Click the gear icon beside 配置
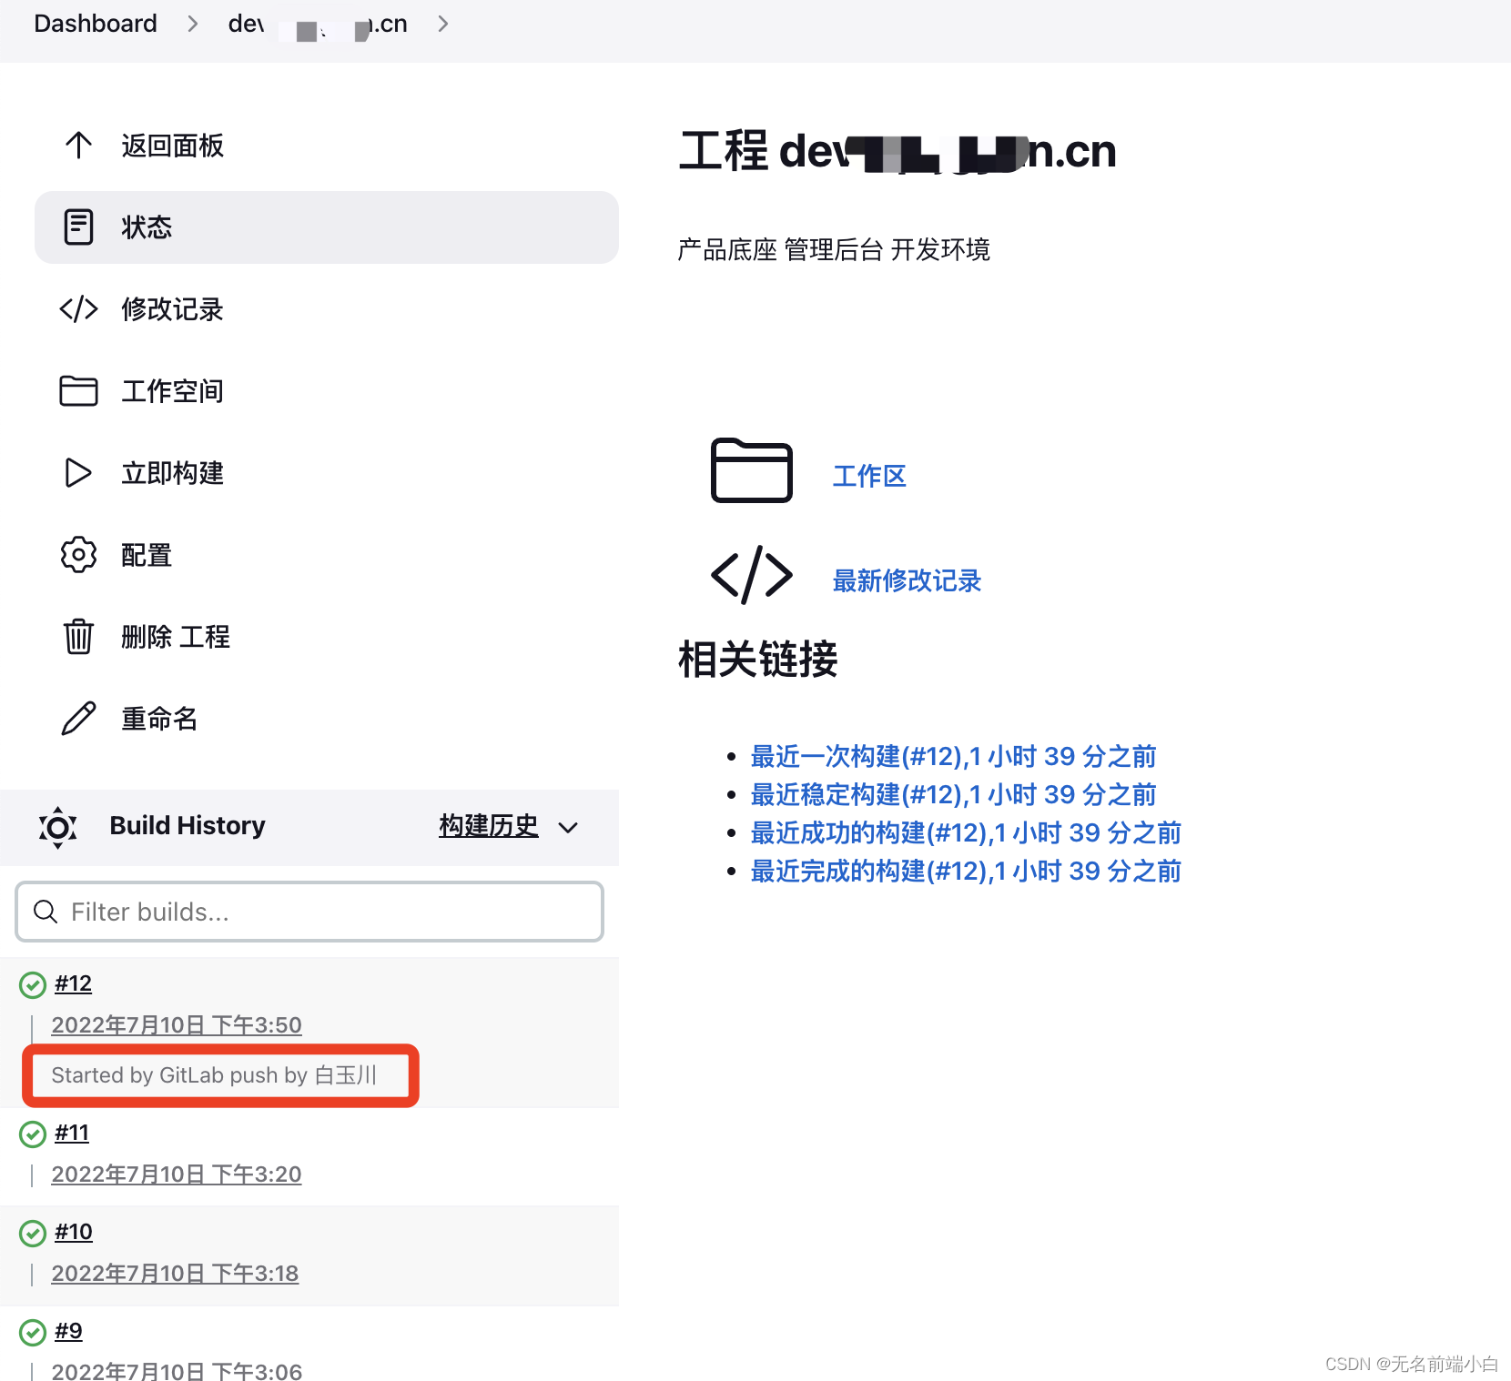The width and height of the screenshot is (1511, 1381). [78, 554]
